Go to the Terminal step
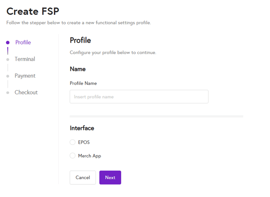Screen dimensions: 270x197 pyautogui.click(x=25, y=59)
